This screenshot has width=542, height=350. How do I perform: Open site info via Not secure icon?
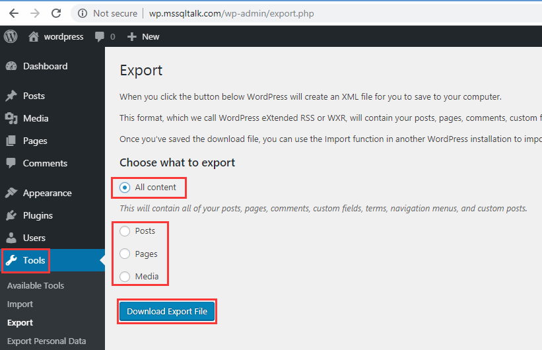83,13
